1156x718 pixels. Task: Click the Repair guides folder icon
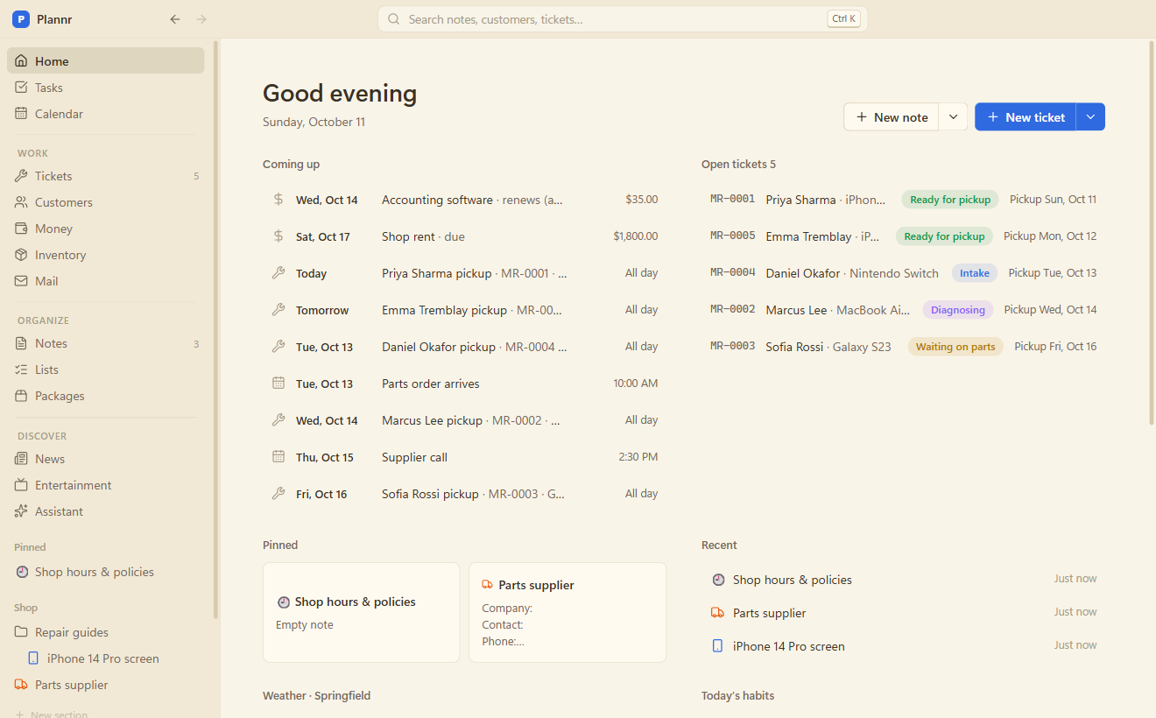point(21,632)
